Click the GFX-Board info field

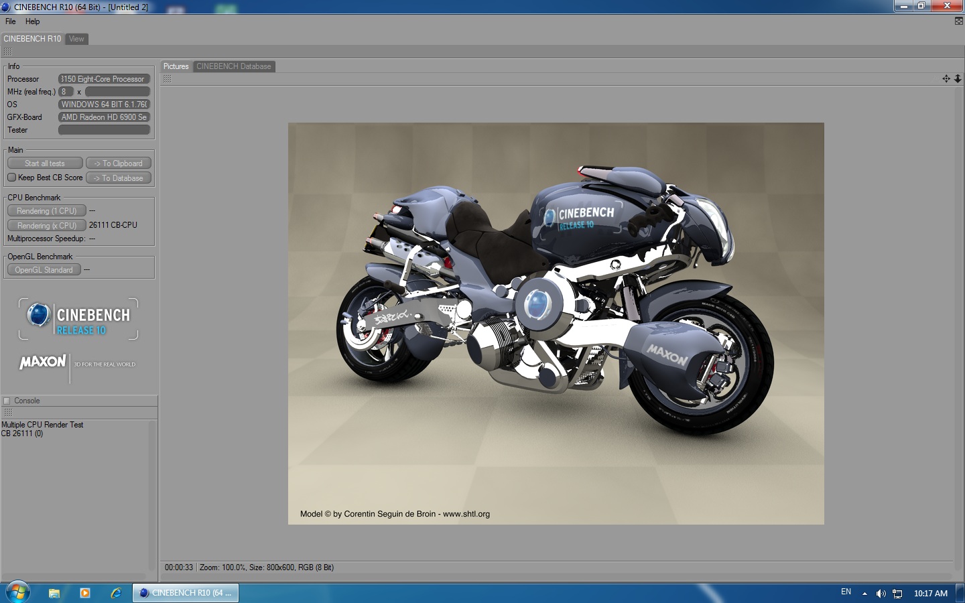click(x=104, y=117)
